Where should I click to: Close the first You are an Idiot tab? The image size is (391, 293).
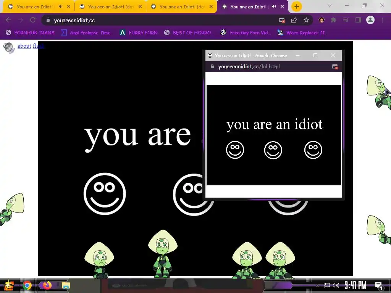tap(69, 7)
